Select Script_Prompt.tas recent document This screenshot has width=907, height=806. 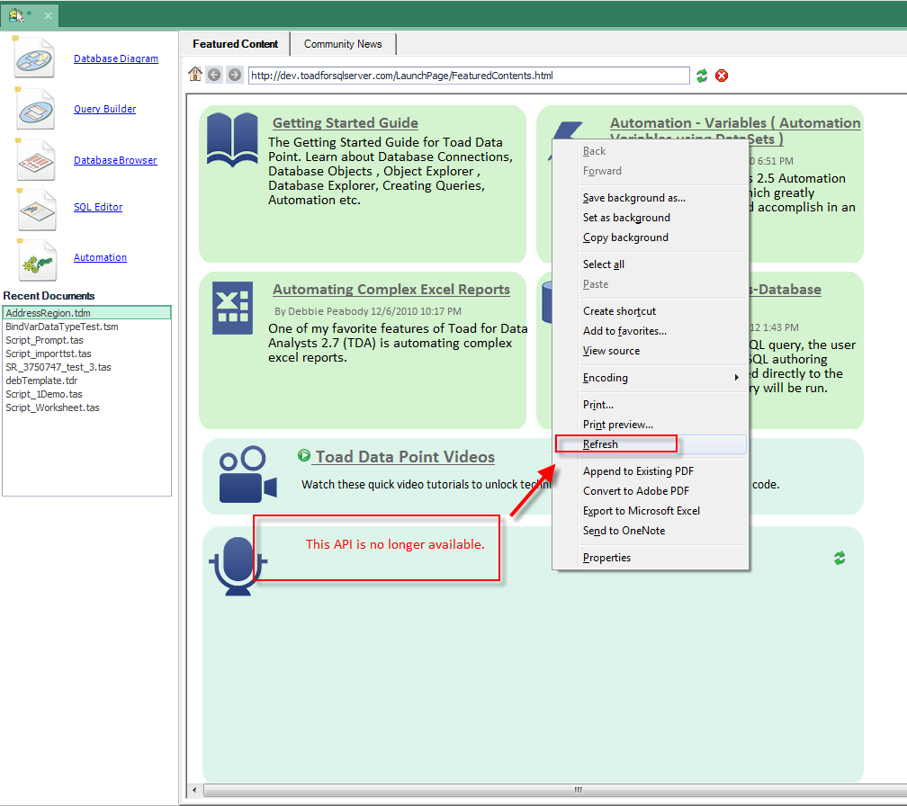(86, 340)
